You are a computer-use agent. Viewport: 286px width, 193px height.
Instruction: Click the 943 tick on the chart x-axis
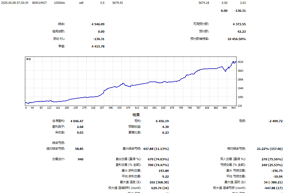point(233,108)
